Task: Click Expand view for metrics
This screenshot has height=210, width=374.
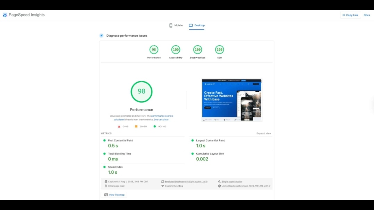Action: click(264, 133)
